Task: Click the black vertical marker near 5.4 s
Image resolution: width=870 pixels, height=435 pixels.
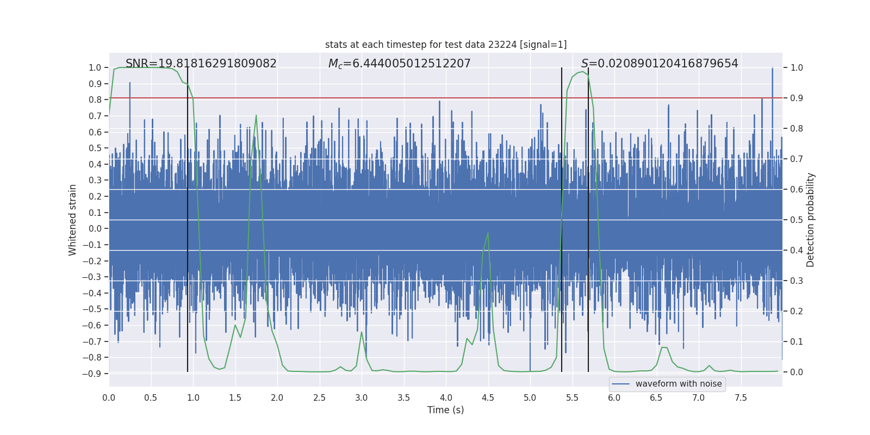Action: click(562, 220)
